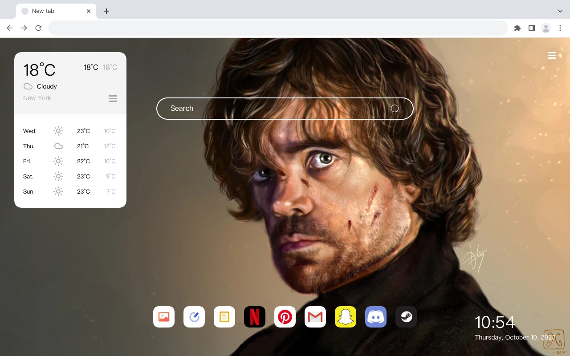Launch the Steam shortcut
Image resolution: width=570 pixels, height=356 pixels.
pos(406,317)
